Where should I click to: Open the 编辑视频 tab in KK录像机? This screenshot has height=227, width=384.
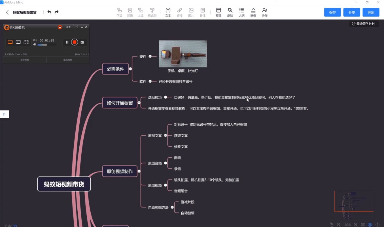point(68,60)
